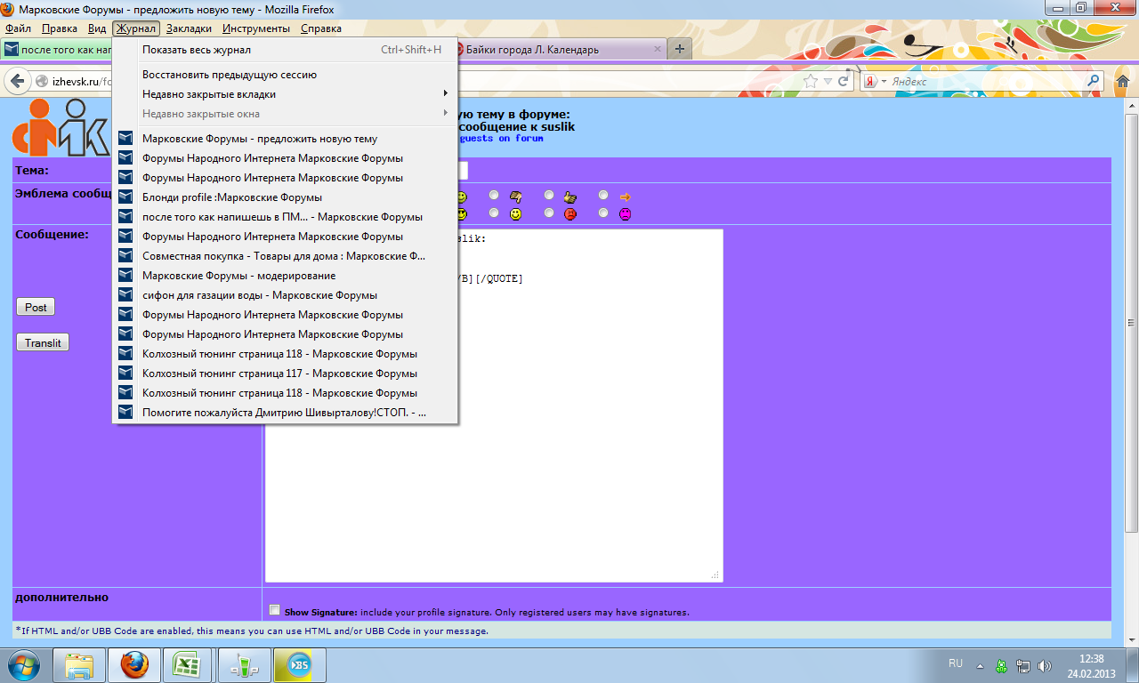1139x683 pixels.
Task: Open the Firefox home page button
Action: [x=1122, y=81]
